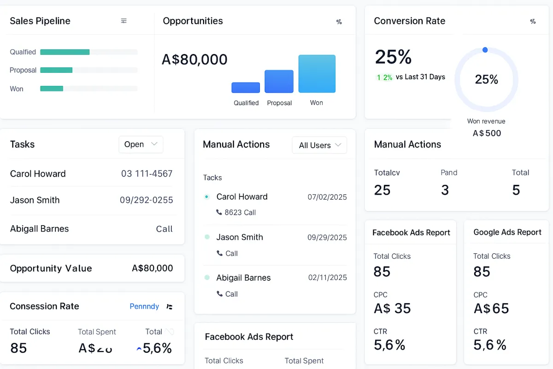Open the Open tasks dropdown
The width and height of the screenshot is (553, 369).
[141, 144]
